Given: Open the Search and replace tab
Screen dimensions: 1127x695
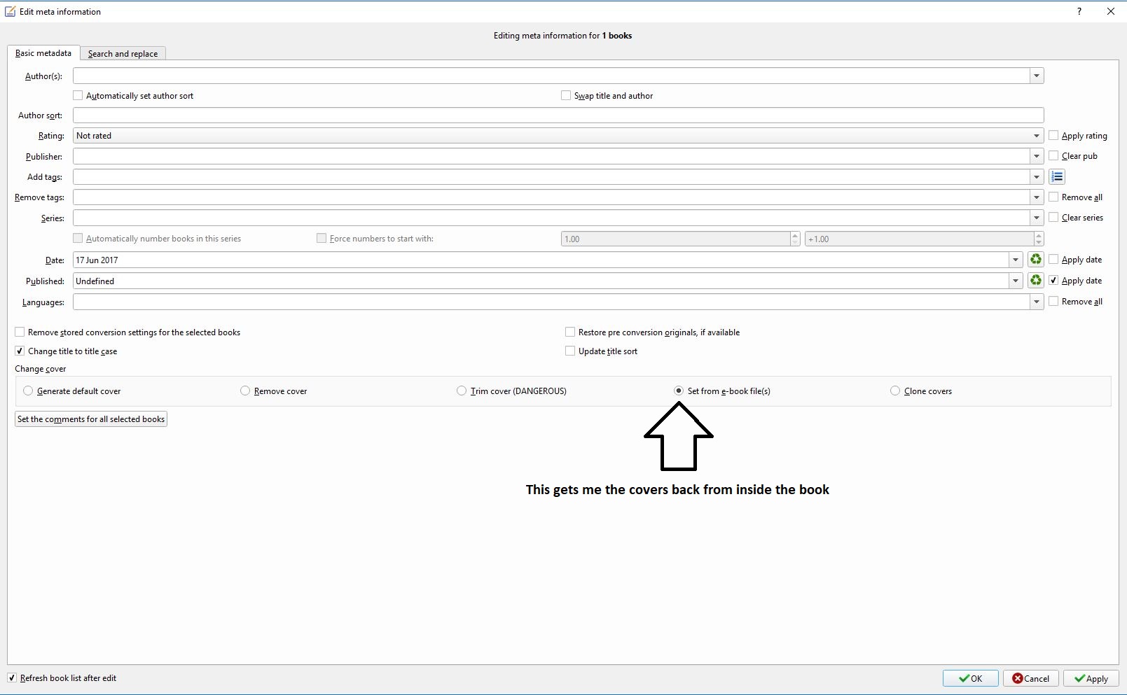Looking at the screenshot, I should [x=123, y=54].
